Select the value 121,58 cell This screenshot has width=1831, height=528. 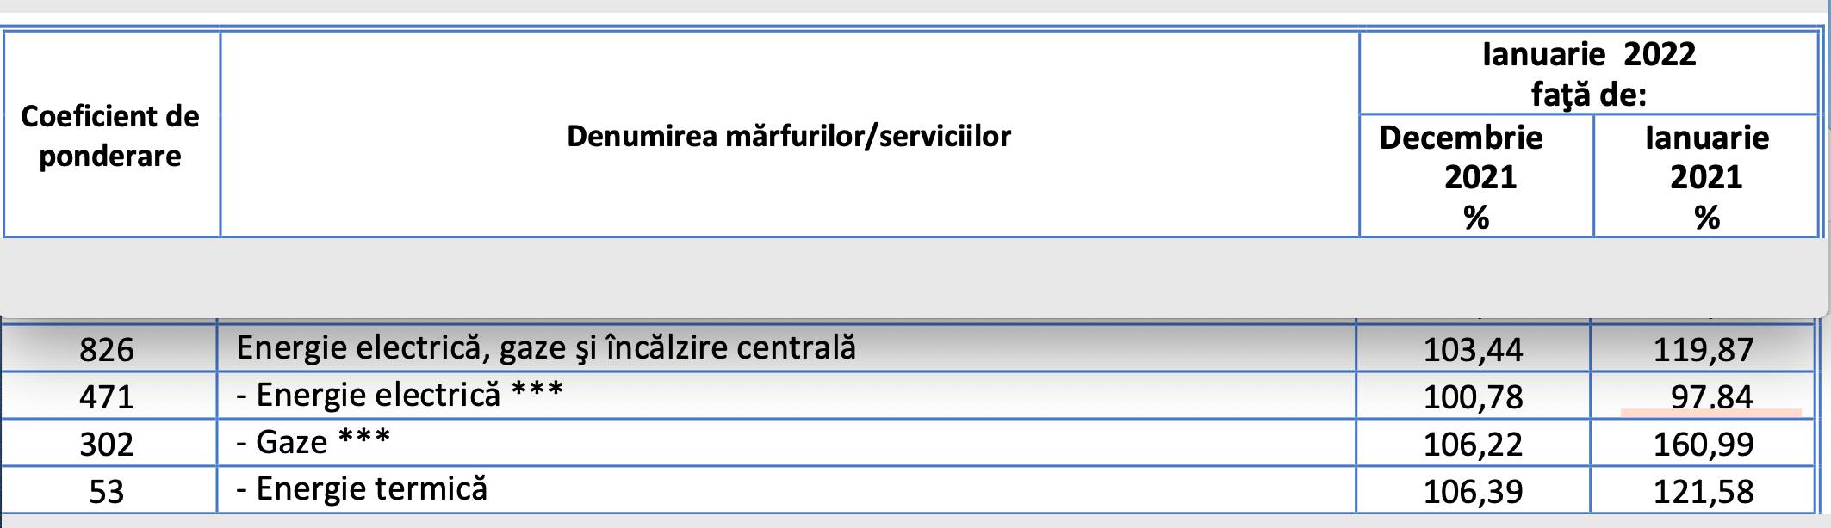(1703, 492)
